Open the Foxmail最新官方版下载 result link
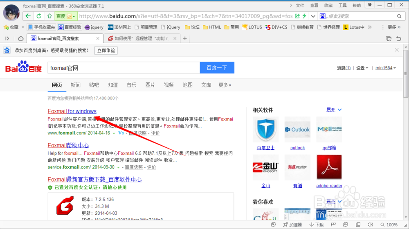The height and width of the screenshot is (229, 409). pos(95,179)
